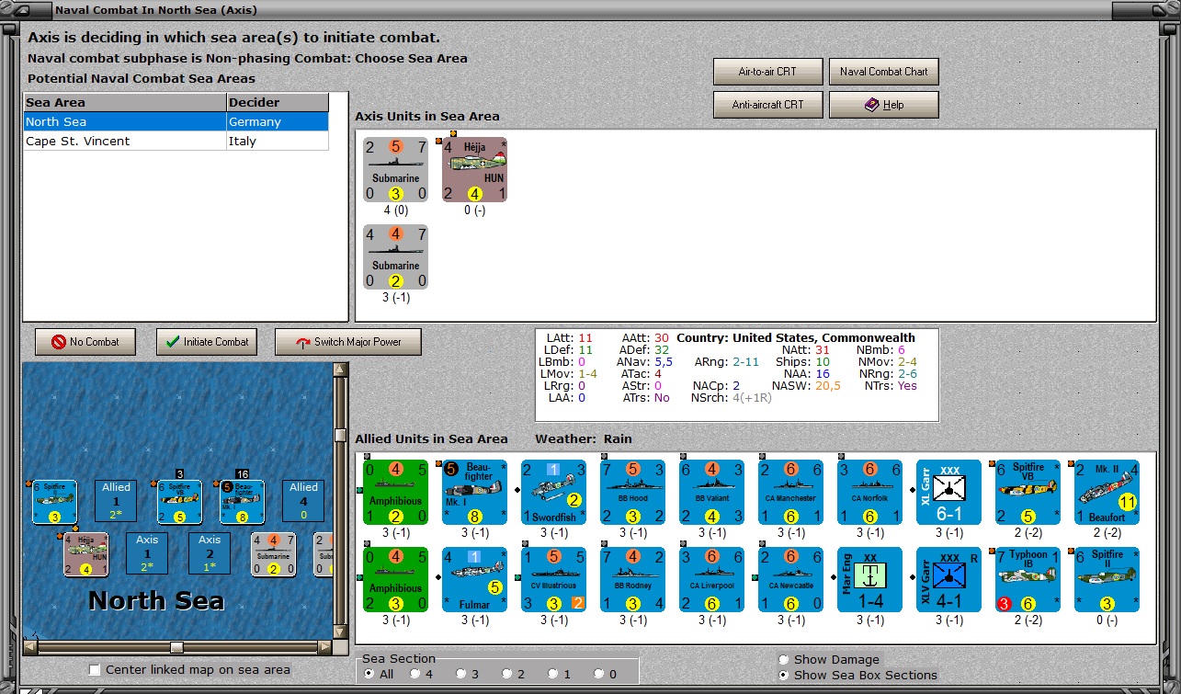Select sea section 4 radio button
The width and height of the screenshot is (1181, 694).
pyautogui.click(x=415, y=674)
